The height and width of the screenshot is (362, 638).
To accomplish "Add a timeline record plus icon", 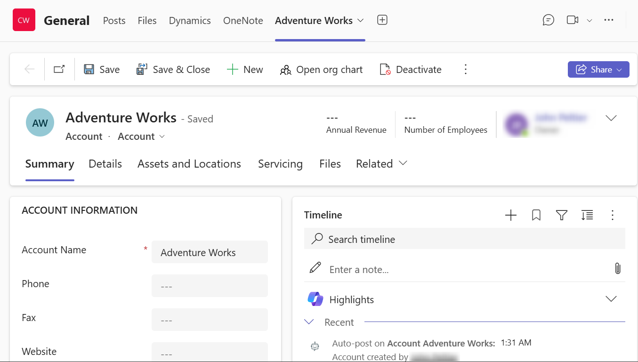I will point(511,215).
